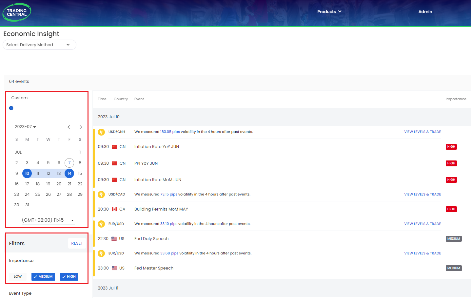
Task: Click the USD/CAD lightbulb insight icon
Action: pos(101,195)
